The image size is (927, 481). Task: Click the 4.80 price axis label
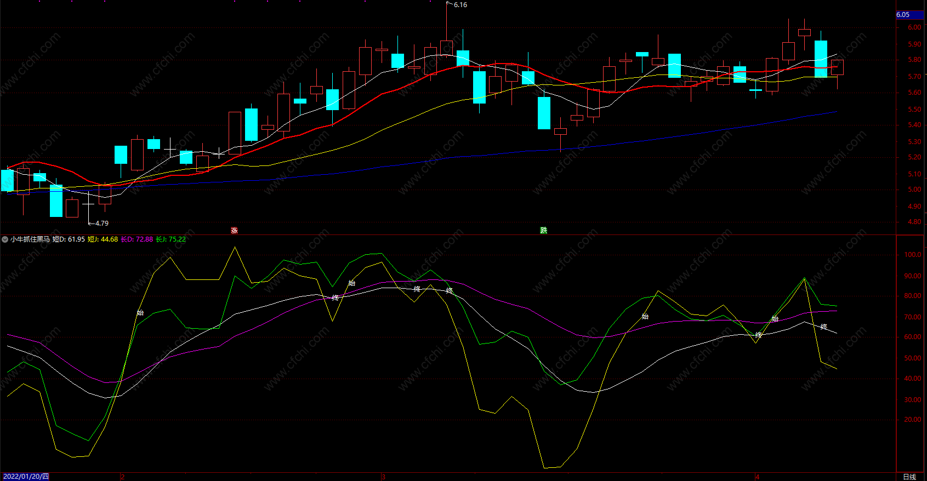[914, 222]
